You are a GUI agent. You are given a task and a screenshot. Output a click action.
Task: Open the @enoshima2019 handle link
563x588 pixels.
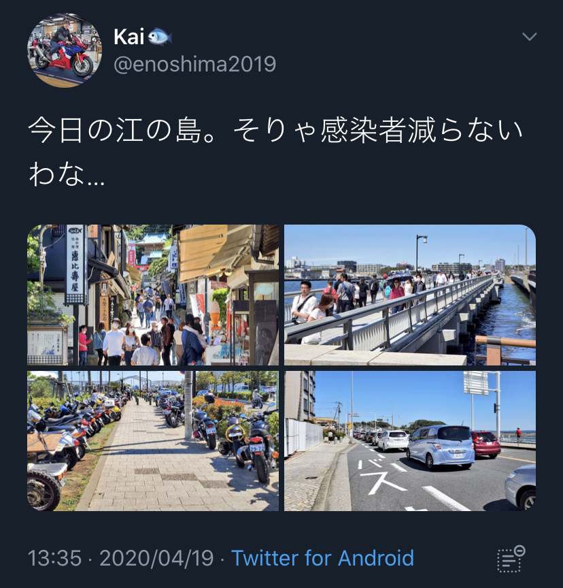194,64
